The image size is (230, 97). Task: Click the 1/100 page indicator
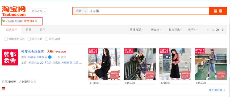(215, 30)
